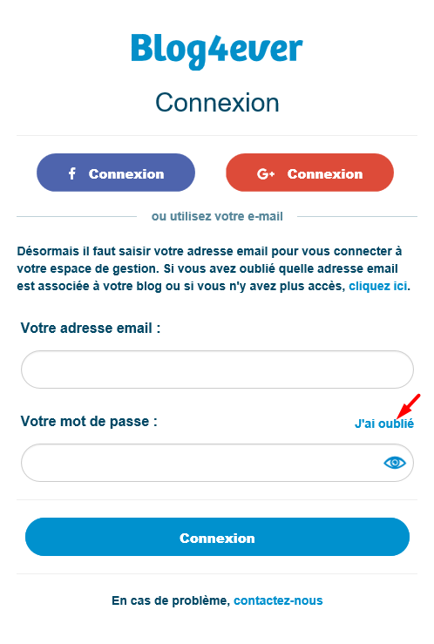Click the "Désormais il faut saisir" paragraph
This screenshot has width=434, height=644.
214,268
